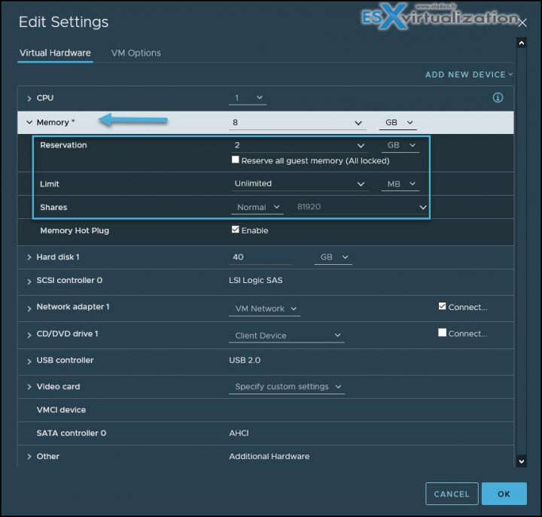
Task: Expand the Hard disk 1 row
Action: tap(29, 257)
